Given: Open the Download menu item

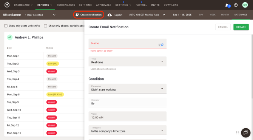Looking at the screenshot, I should pos(171,5).
